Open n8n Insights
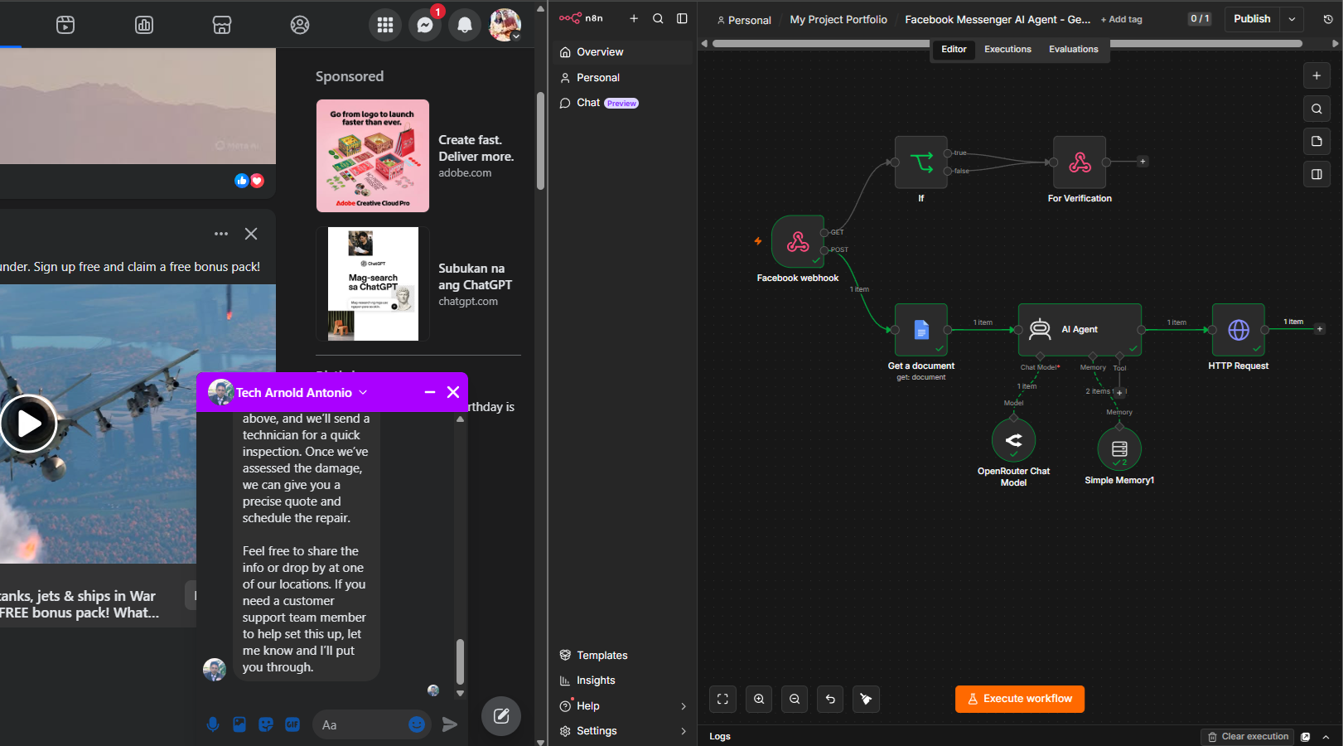The height and width of the screenshot is (746, 1343). (x=623, y=681)
